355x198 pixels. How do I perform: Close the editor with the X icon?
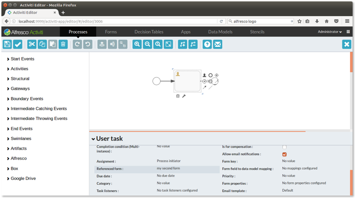(x=347, y=44)
